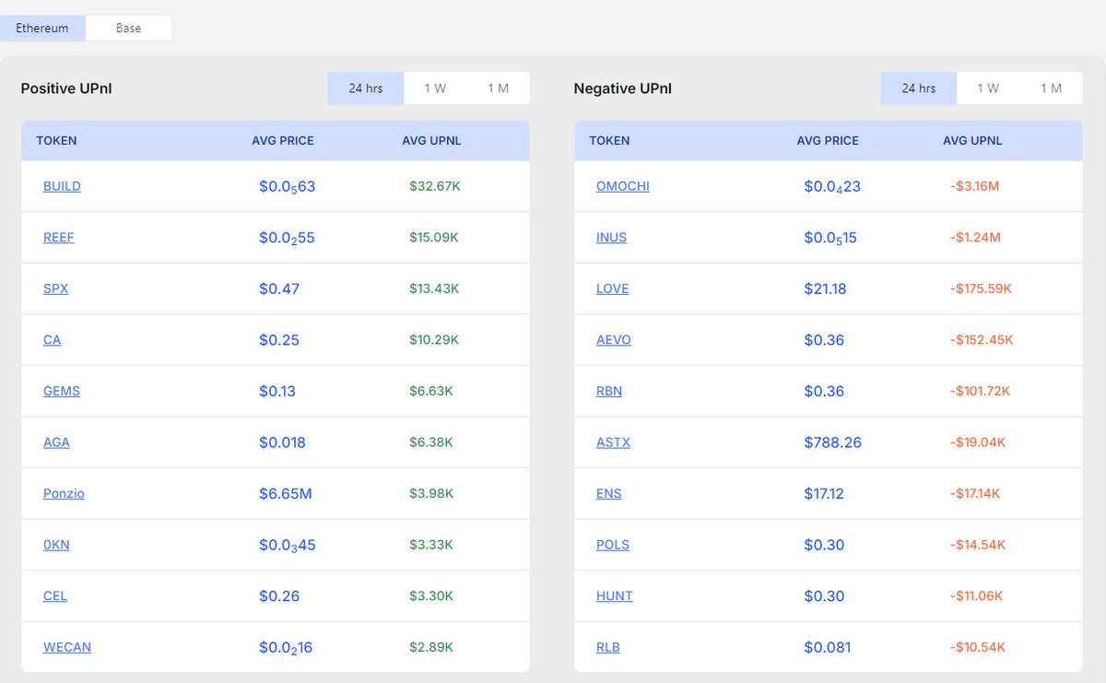Open the ENS token link
This screenshot has height=683, width=1106.
tap(609, 494)
